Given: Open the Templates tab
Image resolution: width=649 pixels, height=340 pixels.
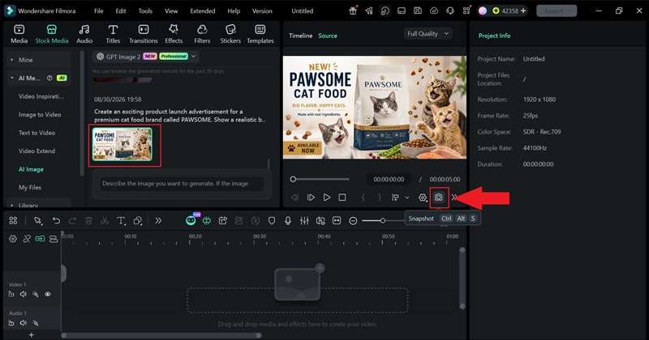Looking at the screenshot, I should [x=260, y=34].
